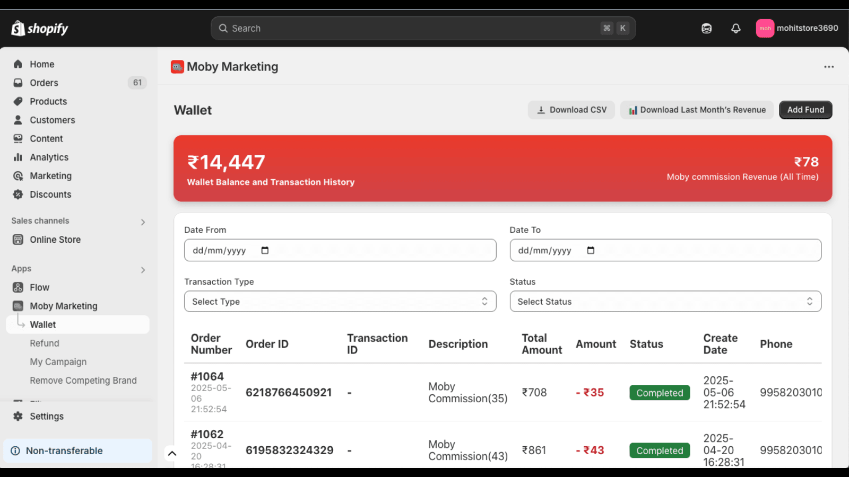Click the Analytics bar chart icon

coord(18,157)
